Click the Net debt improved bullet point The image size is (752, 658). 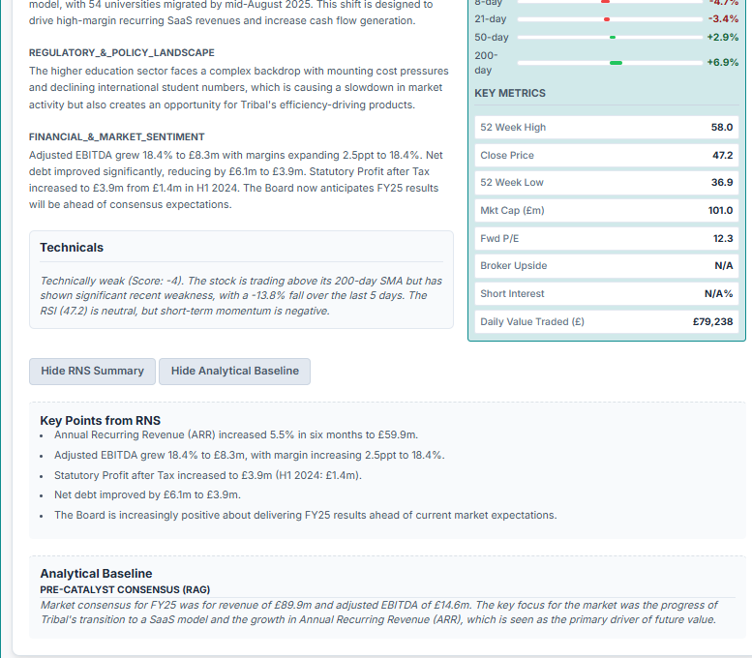[x=147, y=494]
